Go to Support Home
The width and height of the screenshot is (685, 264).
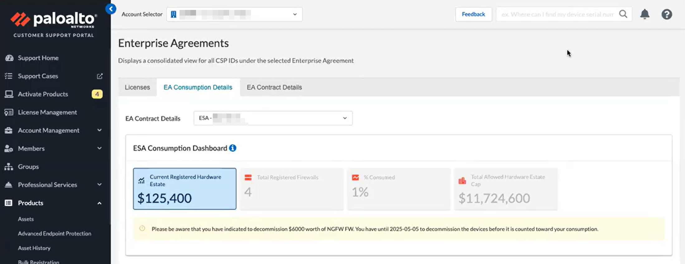pos(38,58)
